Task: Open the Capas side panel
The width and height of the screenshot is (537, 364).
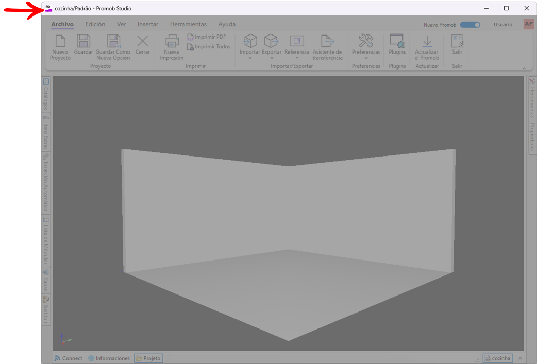Action: point(46,281)
